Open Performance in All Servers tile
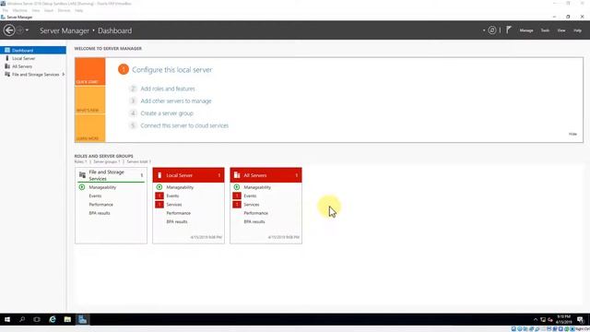This screenshot has height=332, width=590. [256, 213]
